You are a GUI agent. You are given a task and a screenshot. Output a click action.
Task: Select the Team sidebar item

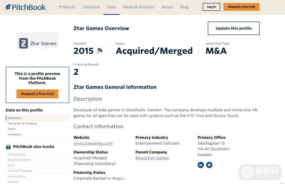point(12,129)
